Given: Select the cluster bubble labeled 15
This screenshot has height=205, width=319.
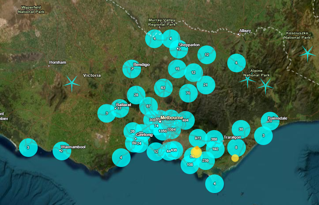Looking at the screenshot, I should tap(177, 69).
